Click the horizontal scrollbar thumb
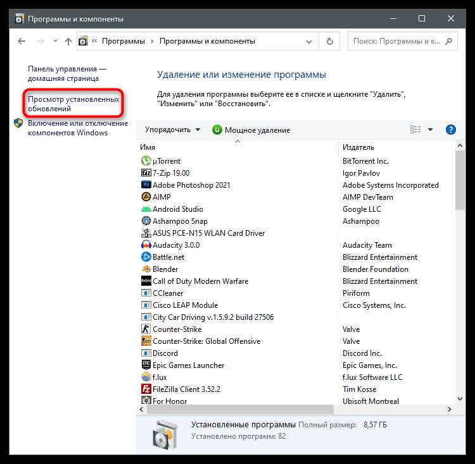The height and width of the screenshot is (464, 475). tap(240, 409)
